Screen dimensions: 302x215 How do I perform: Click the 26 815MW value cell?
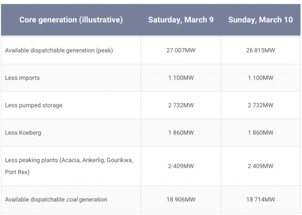click(x=260, y=50)
